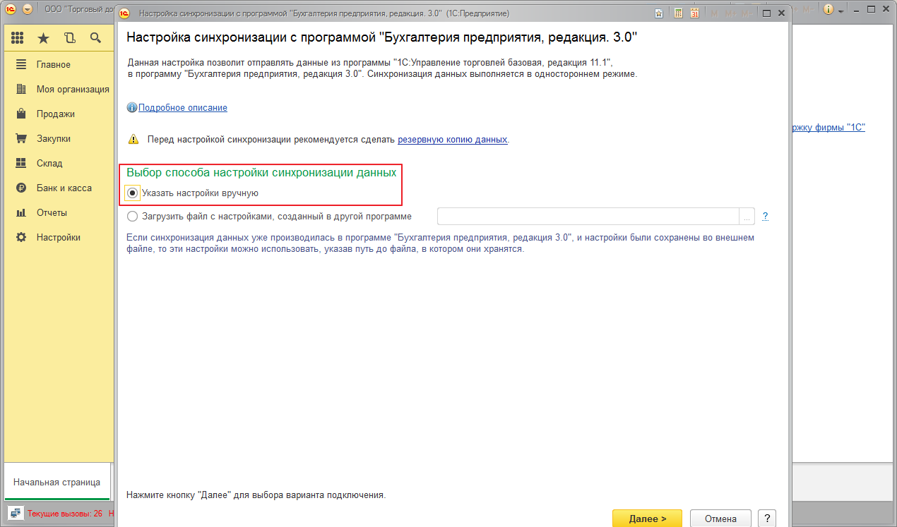Select the Указать настройки вручную option
897x527 pixels.
(x=133, y=192)
